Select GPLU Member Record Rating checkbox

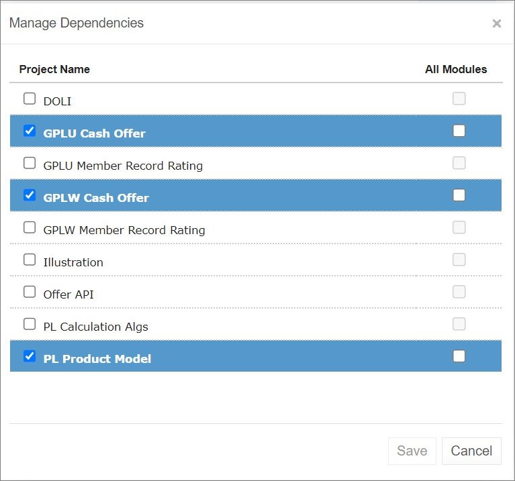(x=30, y=163)
